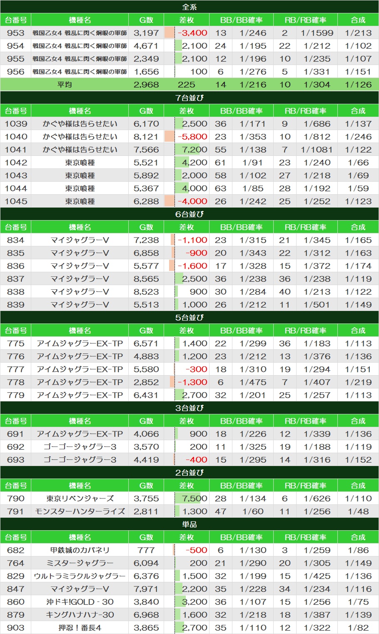Screen dimensions: 379x634
Task: Click the 東京リベンジャーズ machine name
Action: [x=80, y=499]
